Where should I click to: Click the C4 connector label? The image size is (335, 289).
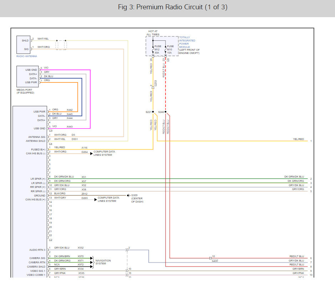(x=51, y=144)
